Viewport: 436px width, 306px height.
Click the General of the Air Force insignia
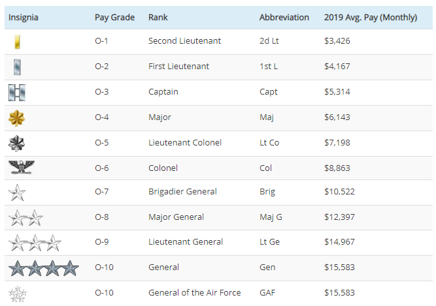click(18, 293)
